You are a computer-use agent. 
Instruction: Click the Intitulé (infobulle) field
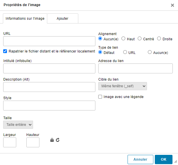click(49, 68)
